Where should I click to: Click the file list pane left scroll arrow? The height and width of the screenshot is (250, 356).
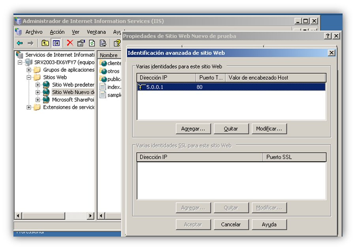(101, 216)
